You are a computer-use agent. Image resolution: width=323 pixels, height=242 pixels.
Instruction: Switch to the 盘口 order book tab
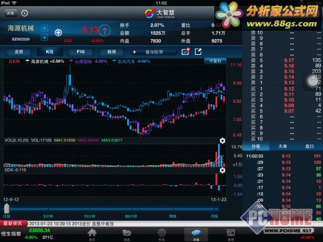[x=309, y=146]
